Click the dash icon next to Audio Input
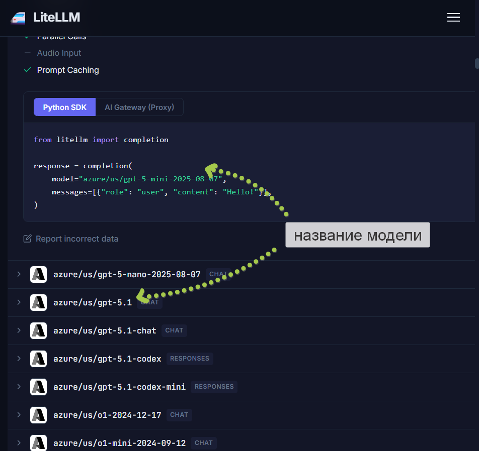479x451 pixels. coord(28,53)
